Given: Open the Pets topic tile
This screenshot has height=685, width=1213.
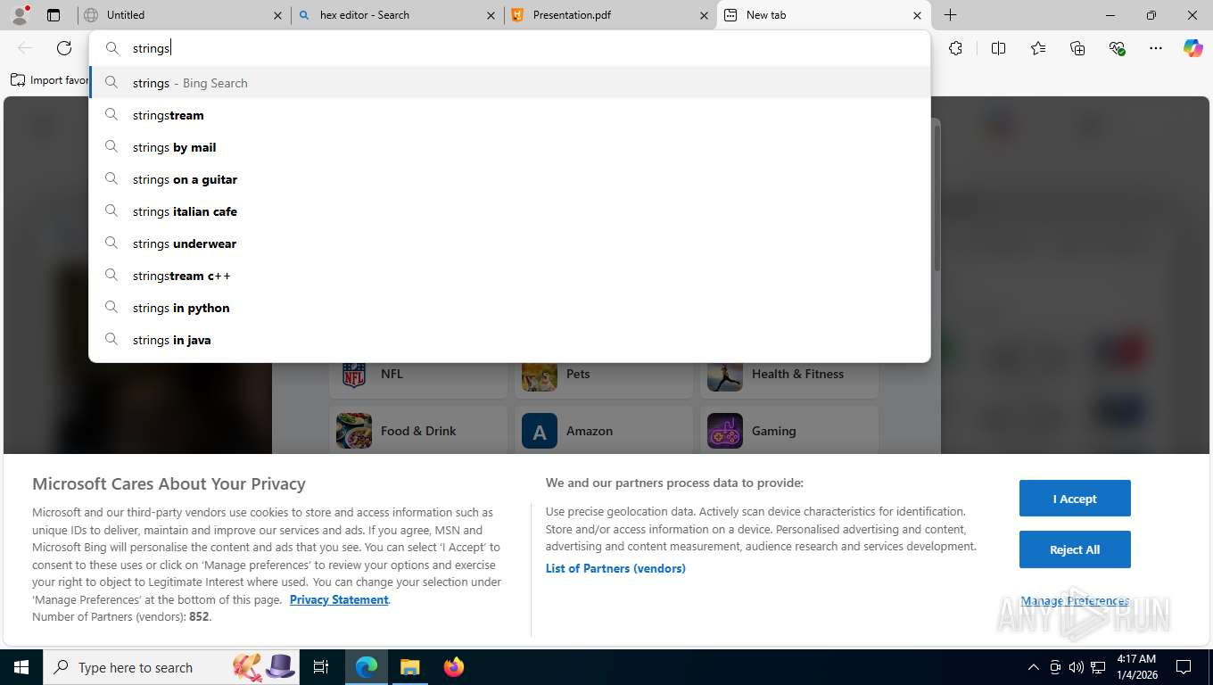Looking at the screenshot, I should point(604,375).
